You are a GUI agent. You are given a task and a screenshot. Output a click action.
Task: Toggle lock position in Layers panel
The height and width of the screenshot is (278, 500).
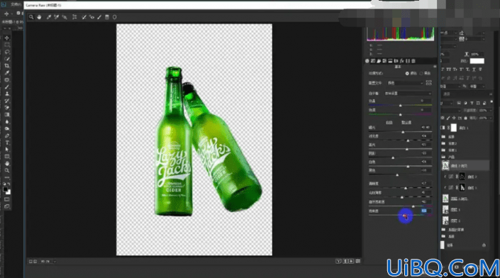click(x=454, y=118)
